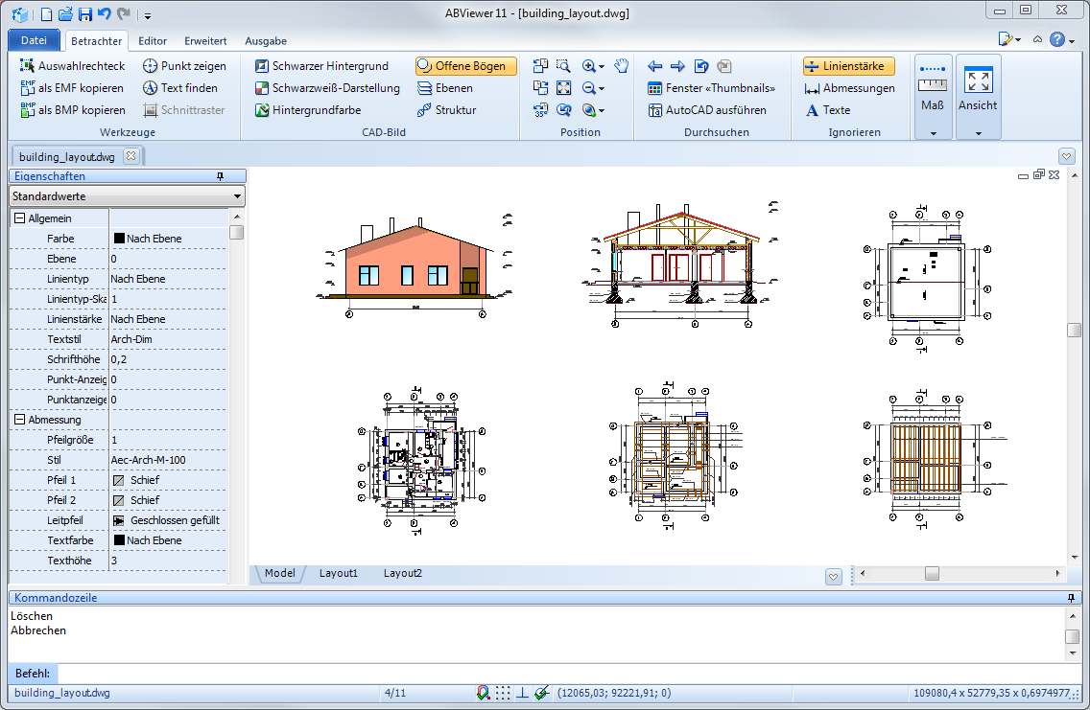Collapse the Allgemein property group
Image resolution: width=1090 pixels, height=710 pixels.
click(x=19, y=219)
